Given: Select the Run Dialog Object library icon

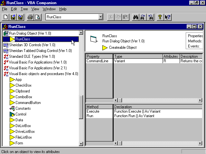Looking at the screenshot, I should click(x=5, y=33).
